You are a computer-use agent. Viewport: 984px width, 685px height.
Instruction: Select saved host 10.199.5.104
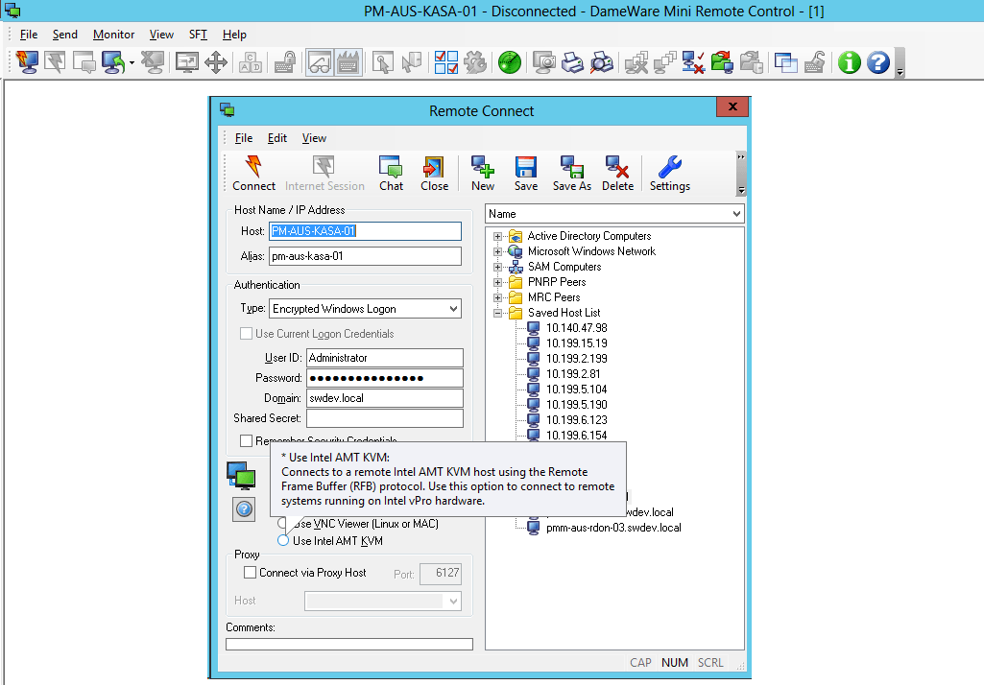(576, 390)
